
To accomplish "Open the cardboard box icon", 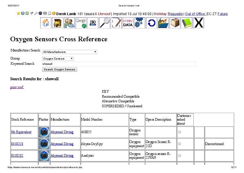I will [175, 23].
